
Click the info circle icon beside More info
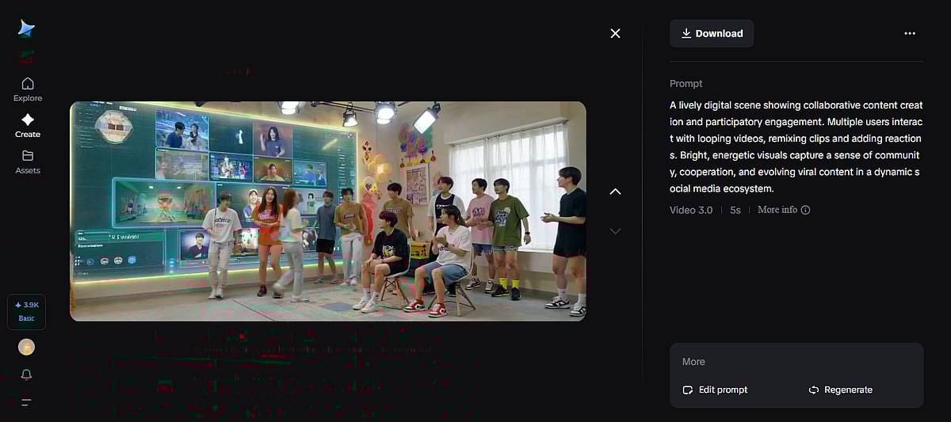(806, 210)
